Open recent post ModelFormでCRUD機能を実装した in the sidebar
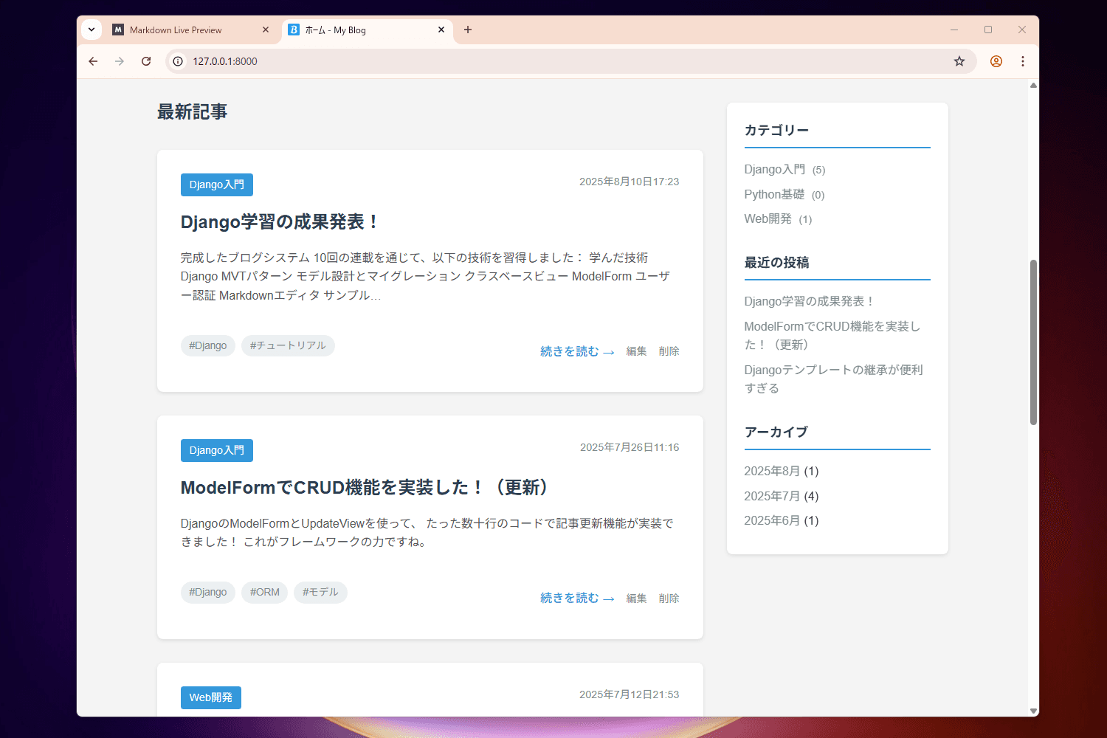Viewport: 1107px width, 738px height. point(832,335)
